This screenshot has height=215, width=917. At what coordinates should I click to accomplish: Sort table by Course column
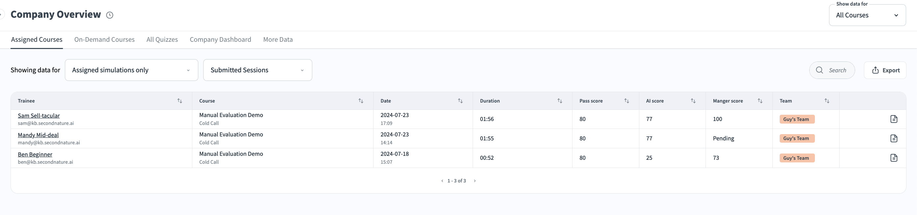[361, 101]
